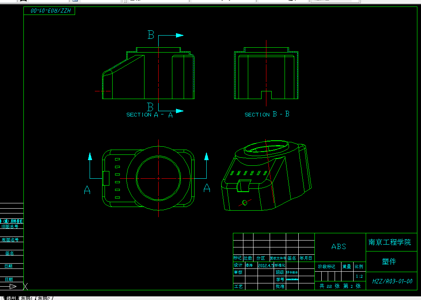421x300 pixels.
Task: Select the SECTION B - B label
Action: 267,114
